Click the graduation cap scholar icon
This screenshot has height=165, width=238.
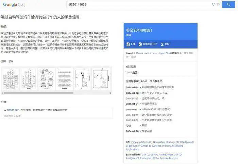[x=218, y=4]
